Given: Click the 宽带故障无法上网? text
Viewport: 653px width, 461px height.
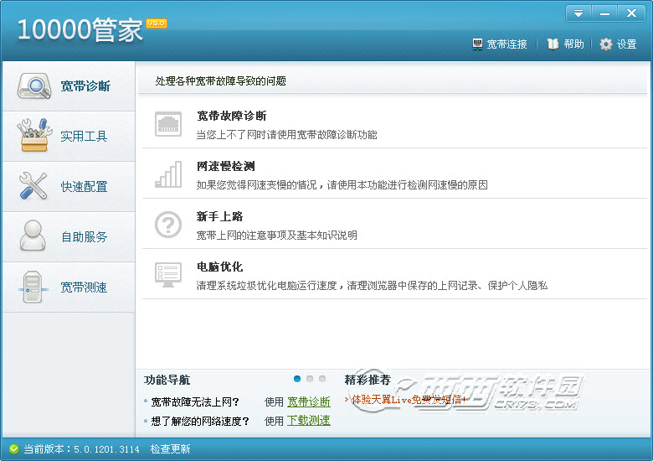Looking at the screenshot, I should tap(195, 401).
